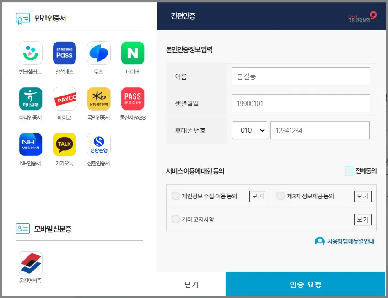Choose 카카오톡 (KakaoTalk) authentication
Screen dimensions: 388x298
coord(65,144)
